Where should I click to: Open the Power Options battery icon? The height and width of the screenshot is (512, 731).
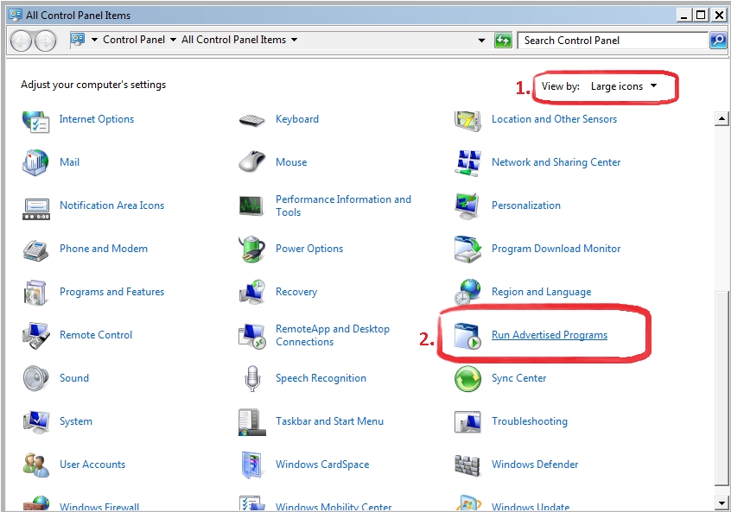[251, 250]
